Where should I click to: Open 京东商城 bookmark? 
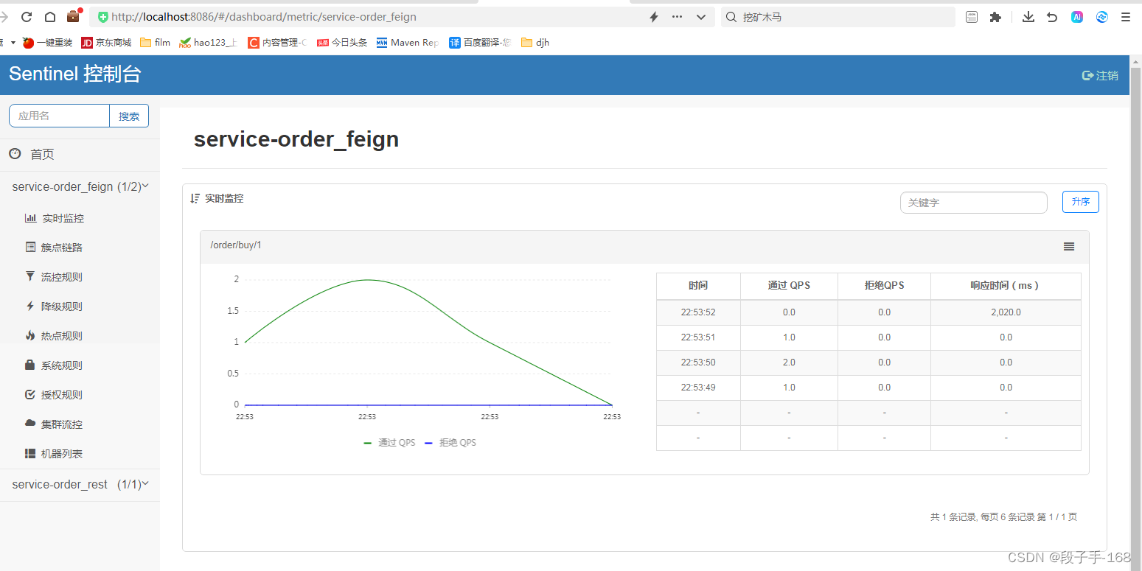click(106, 43)
